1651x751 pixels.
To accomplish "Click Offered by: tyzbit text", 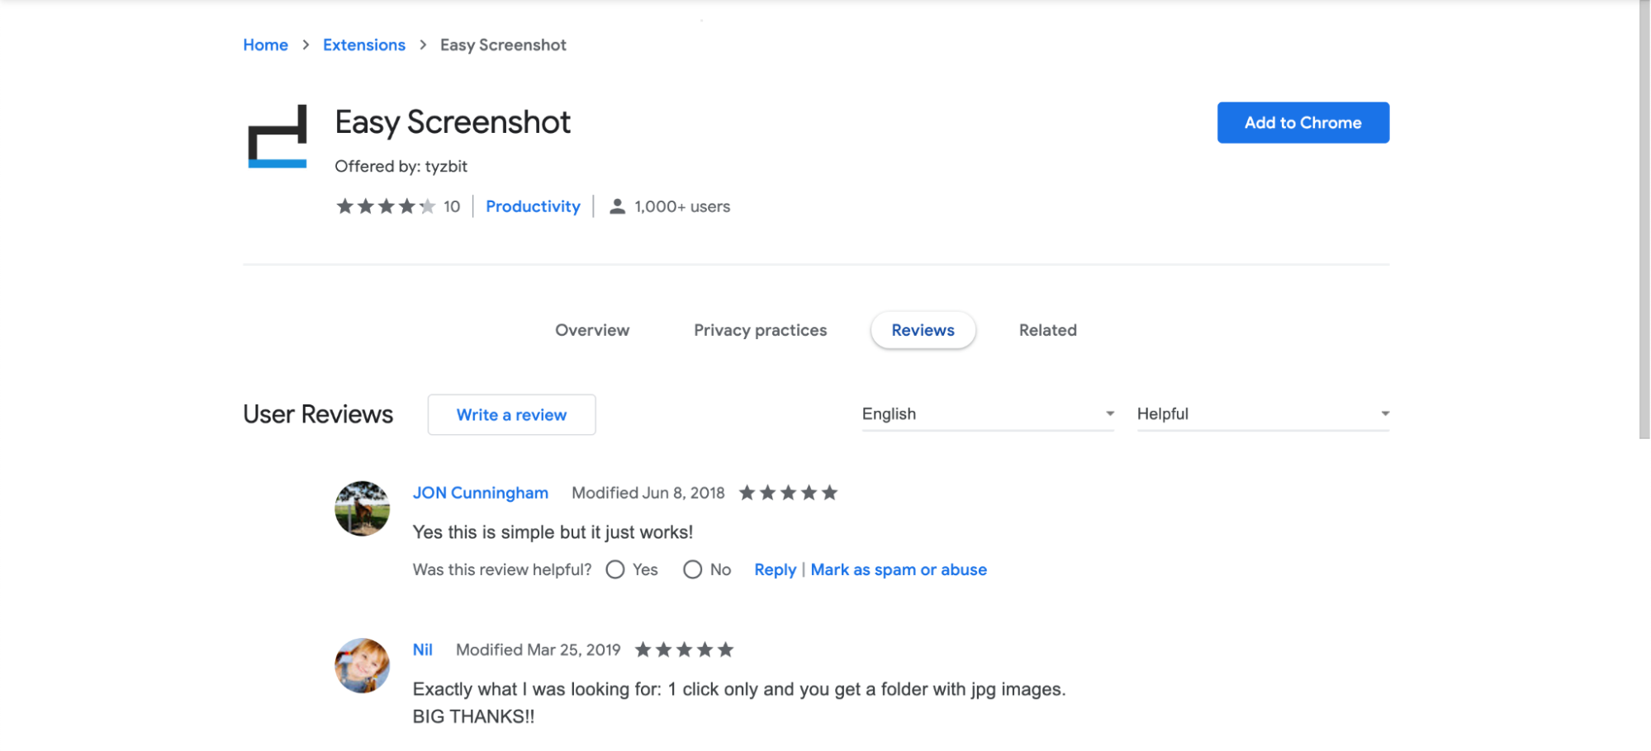I will tap(401, 166).
